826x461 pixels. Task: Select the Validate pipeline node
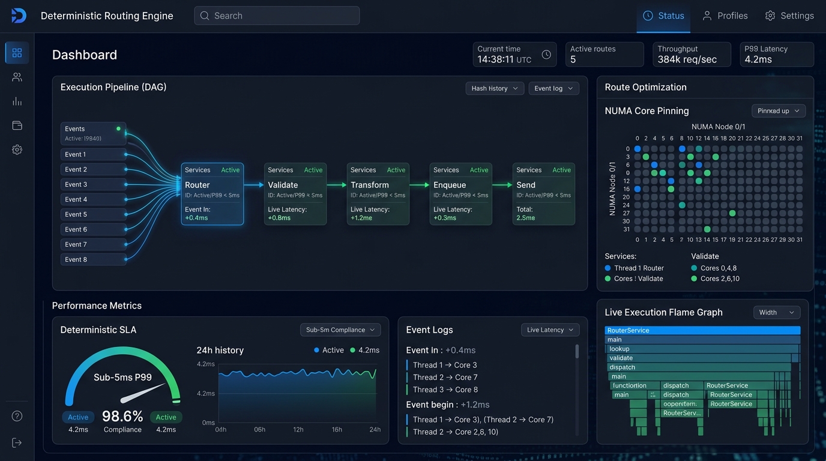295,194
